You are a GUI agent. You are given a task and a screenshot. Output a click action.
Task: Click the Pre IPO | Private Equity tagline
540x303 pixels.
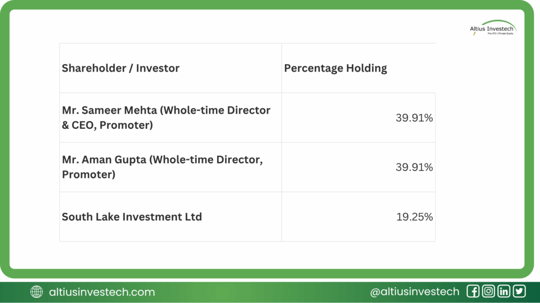(499, 34)
